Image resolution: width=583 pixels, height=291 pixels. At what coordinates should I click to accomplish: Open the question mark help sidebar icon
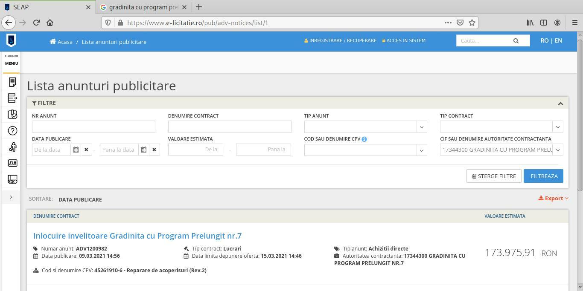pyautogui.click(x=12, y=131)
